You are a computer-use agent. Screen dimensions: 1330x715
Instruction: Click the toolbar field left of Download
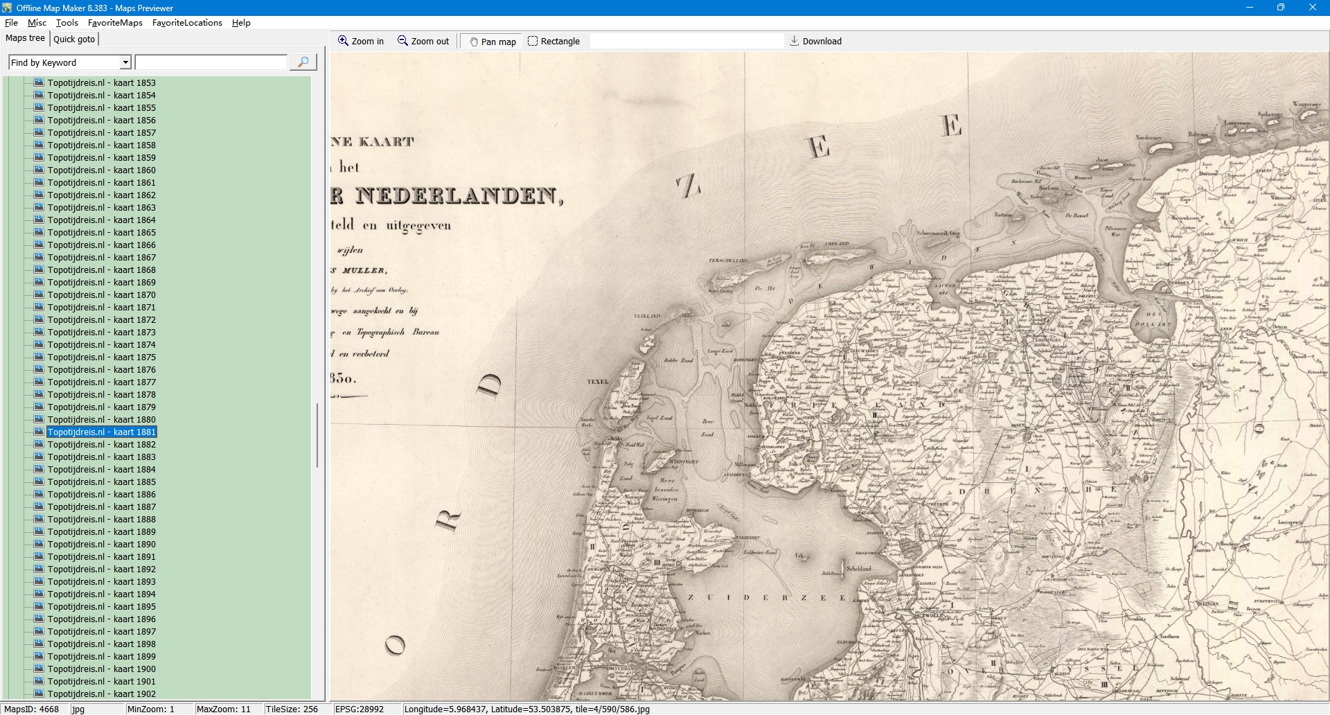point(686,42)
